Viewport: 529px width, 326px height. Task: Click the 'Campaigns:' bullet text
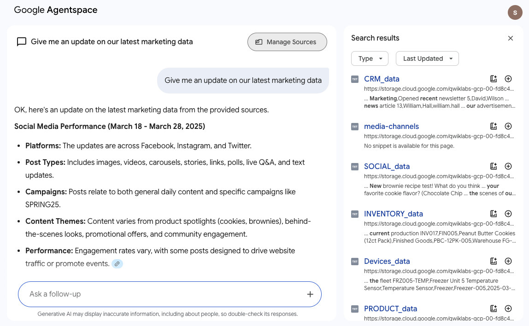coord(160,198)
